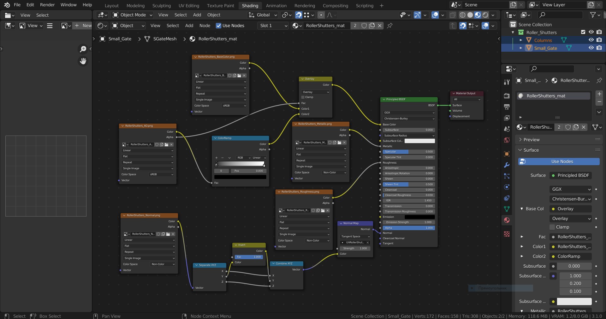Add a material slot with the plus icon
Viewport: 606px width, 319px height.
tap(599, 94)
